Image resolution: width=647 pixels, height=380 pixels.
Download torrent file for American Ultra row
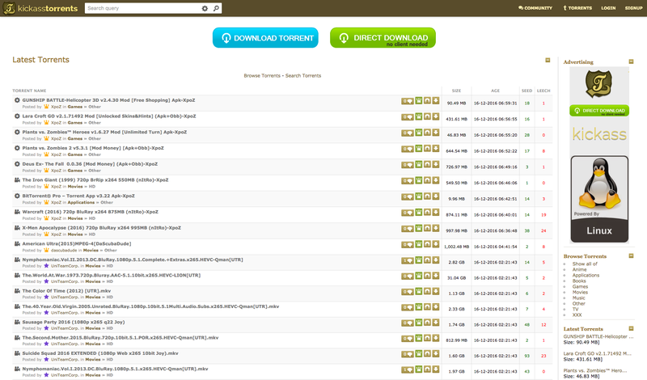point(436,244)
